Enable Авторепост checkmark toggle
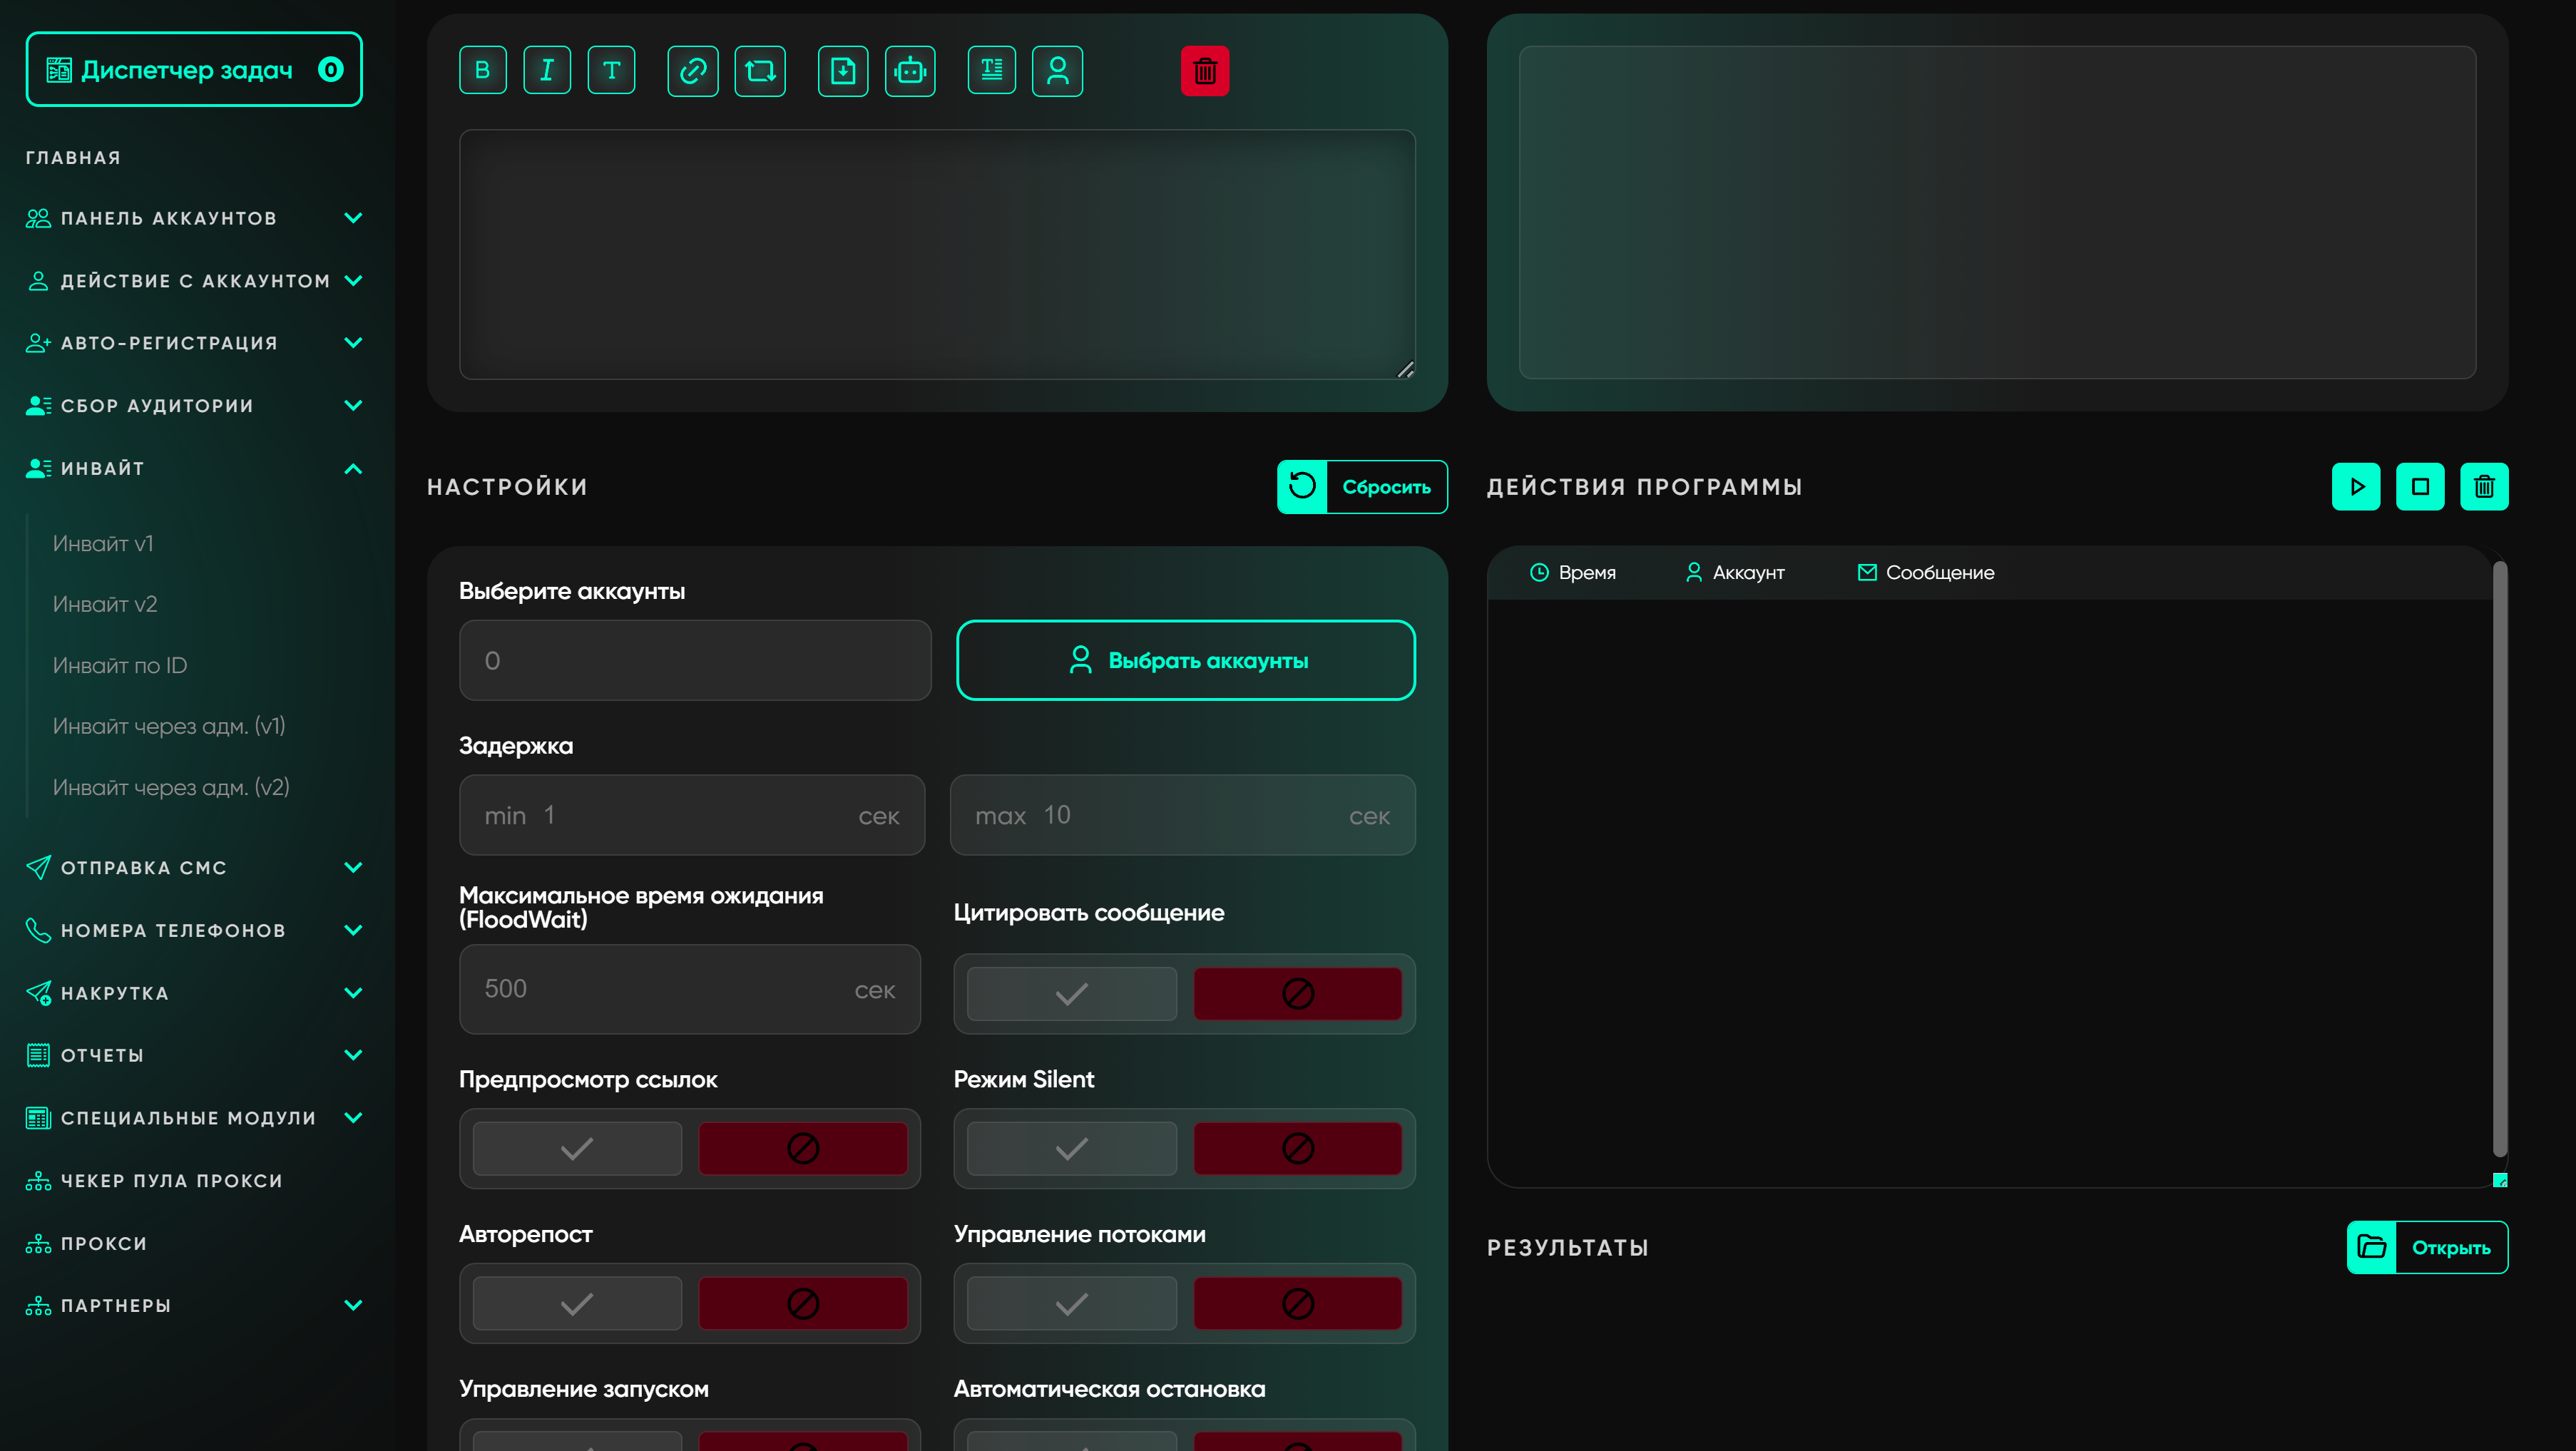The width and height of the screenshot is (2576, 1451). pyautogui.click(x=577, y=1304)
